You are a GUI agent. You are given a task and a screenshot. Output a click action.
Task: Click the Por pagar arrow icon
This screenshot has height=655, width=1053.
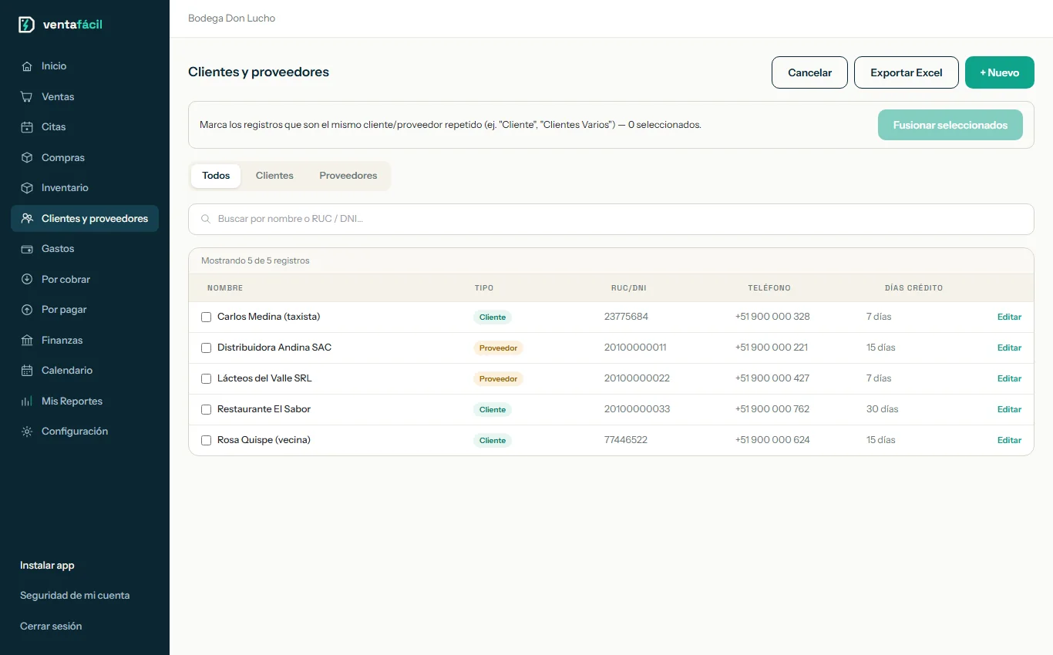pyautogui.click(x=27, y=310)
